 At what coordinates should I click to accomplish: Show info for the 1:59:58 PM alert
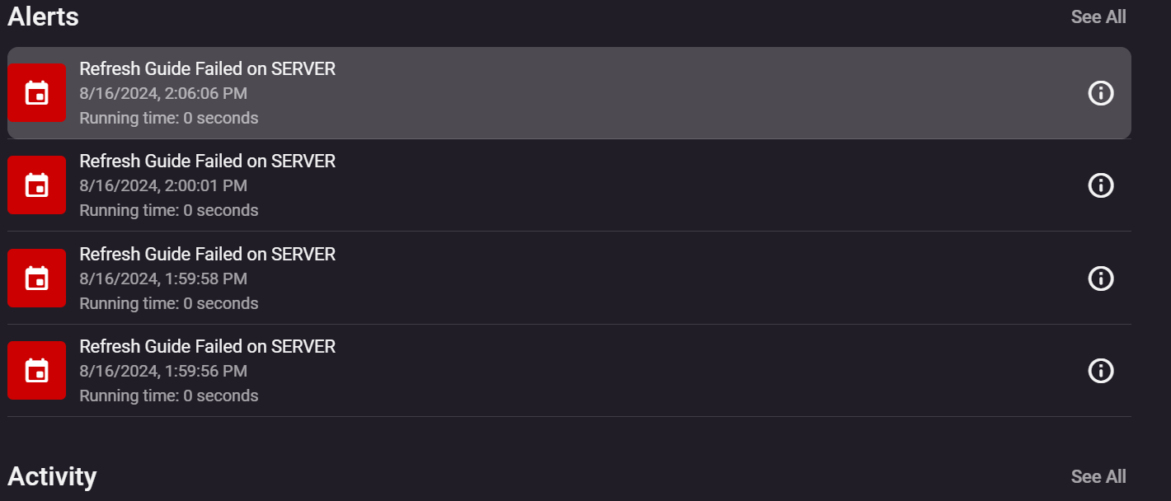tap(1101, 279)
